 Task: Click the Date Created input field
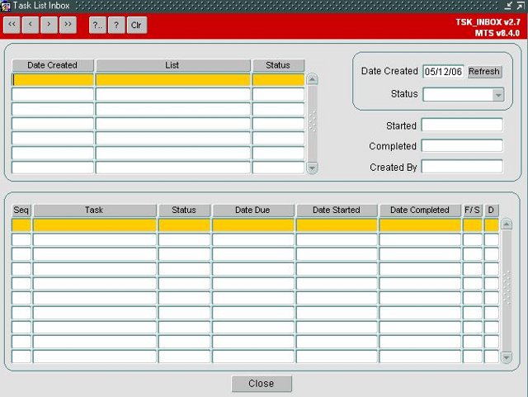point(443,72)
